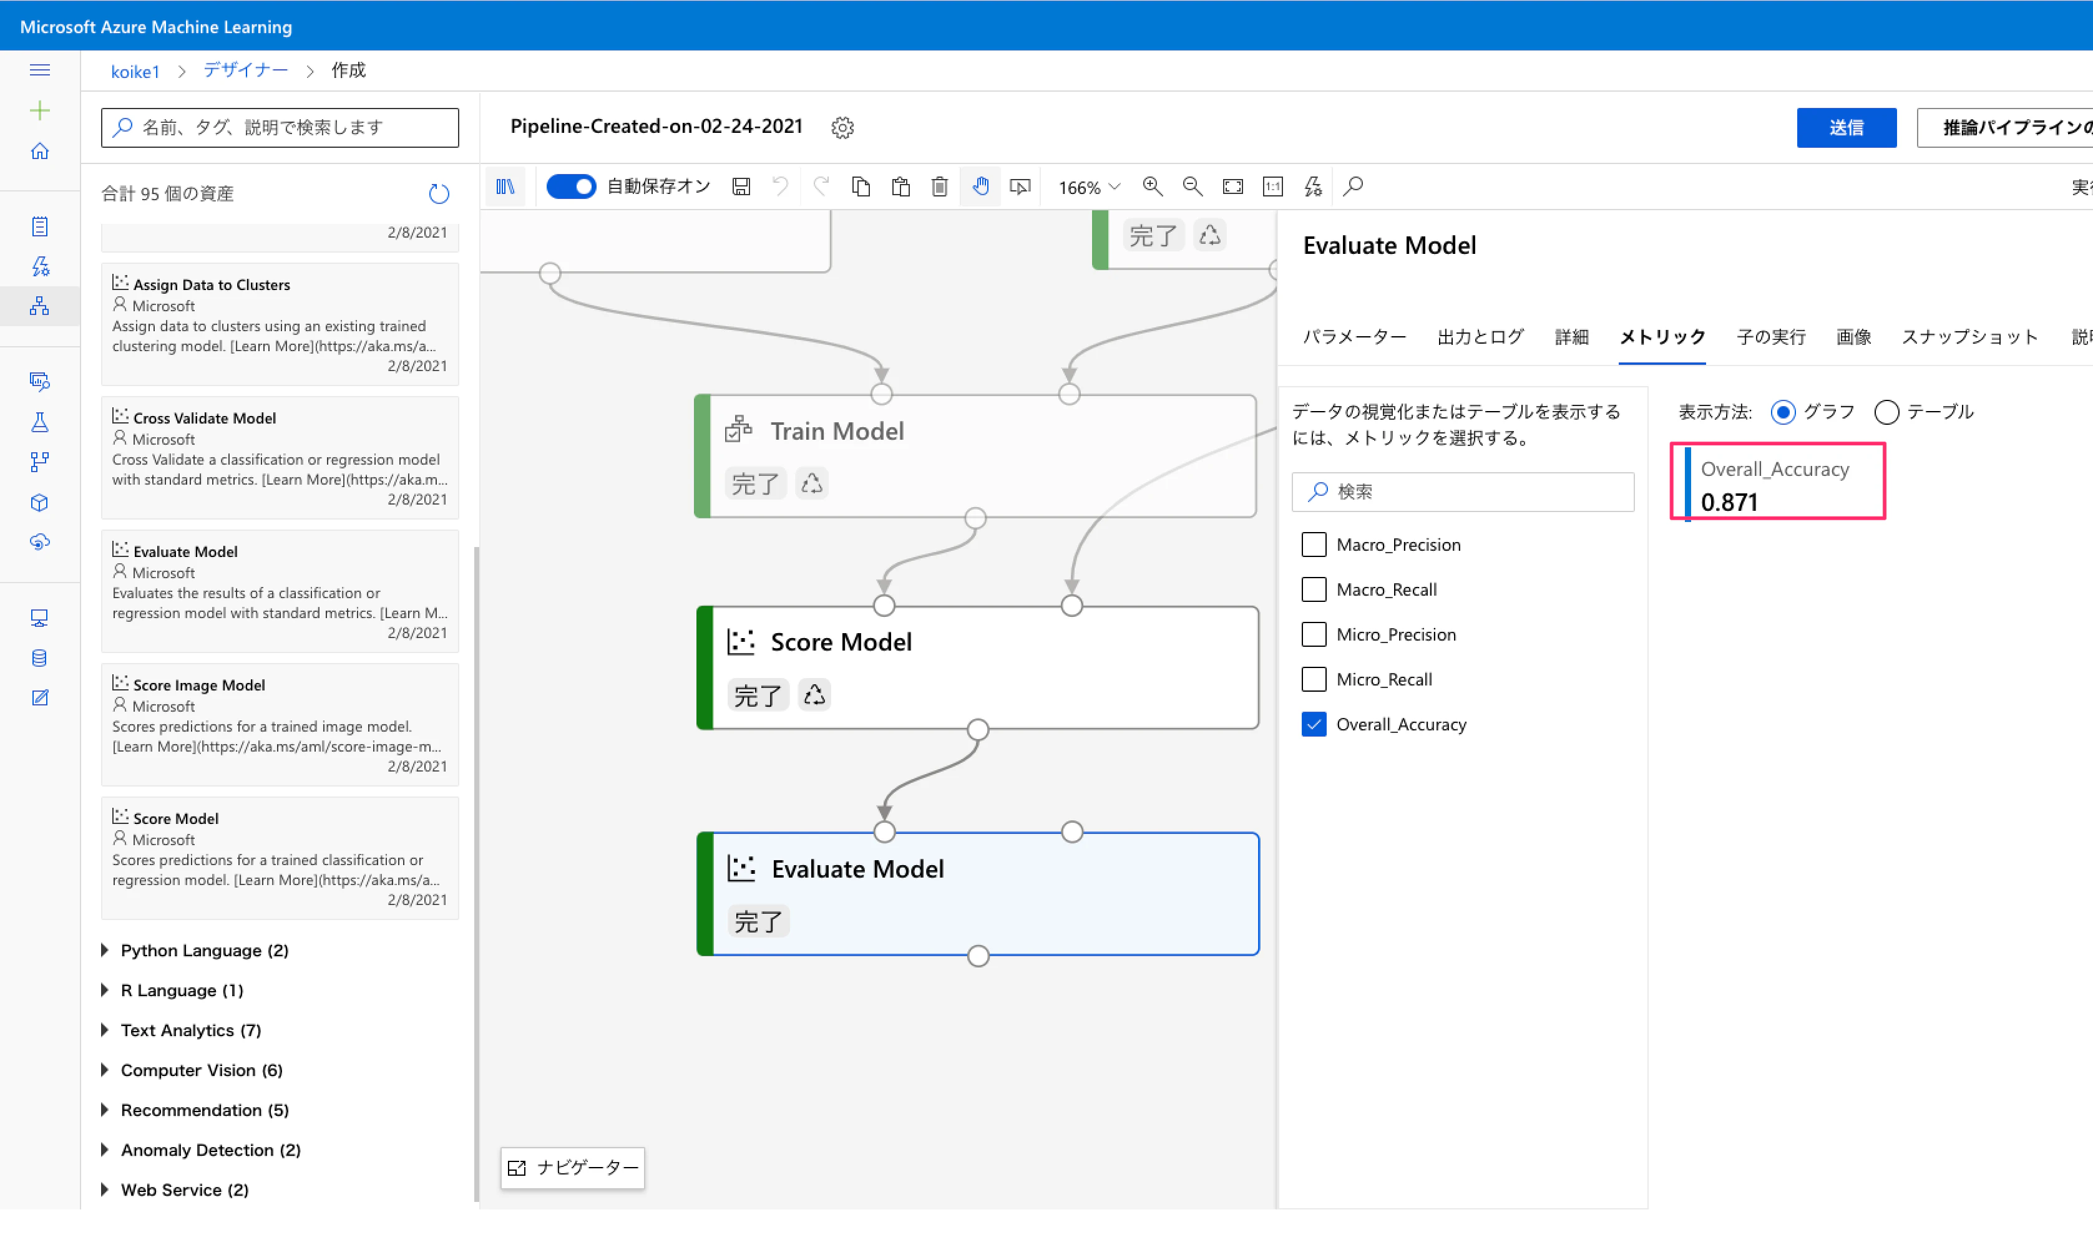The image size is (2093, 1235).
Task: Expand the R Language category
Action: 105,990
